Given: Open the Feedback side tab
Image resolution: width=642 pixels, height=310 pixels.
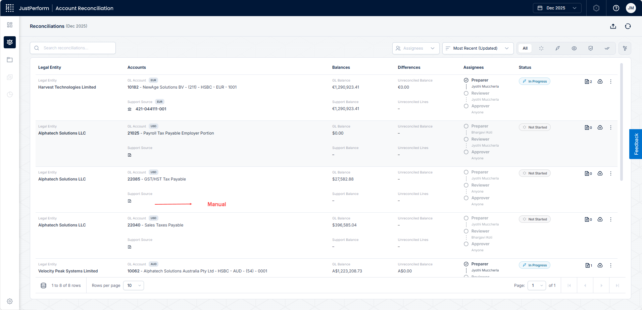Looking at the screenshot, I should 636,144.
